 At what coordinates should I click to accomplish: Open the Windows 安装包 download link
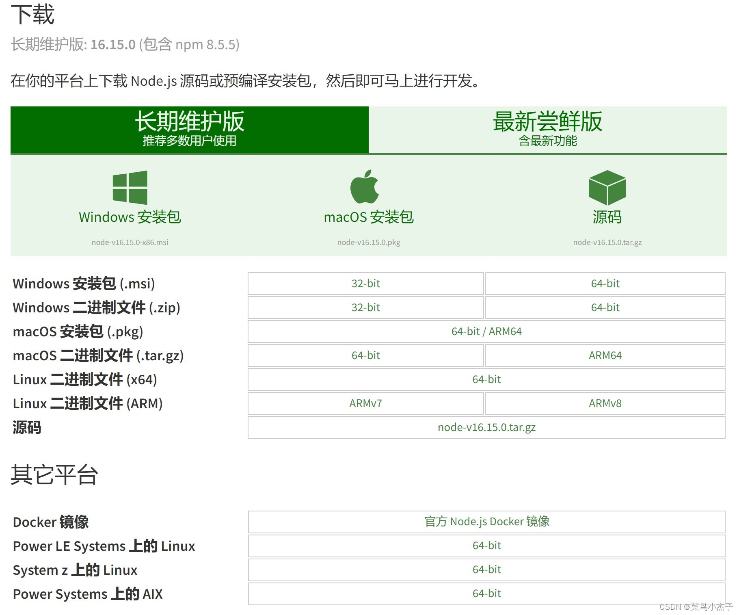[130, 217]
